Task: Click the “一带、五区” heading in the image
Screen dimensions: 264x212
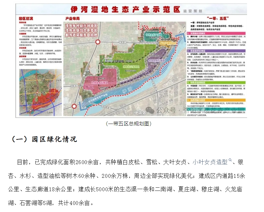Action: (218, 18)
